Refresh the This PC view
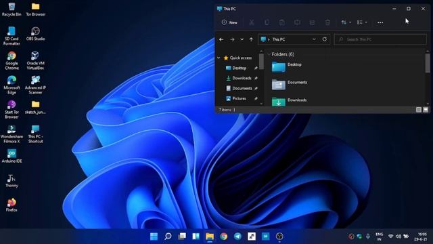This screenshot has height=244, width=433. click(325, 39)
